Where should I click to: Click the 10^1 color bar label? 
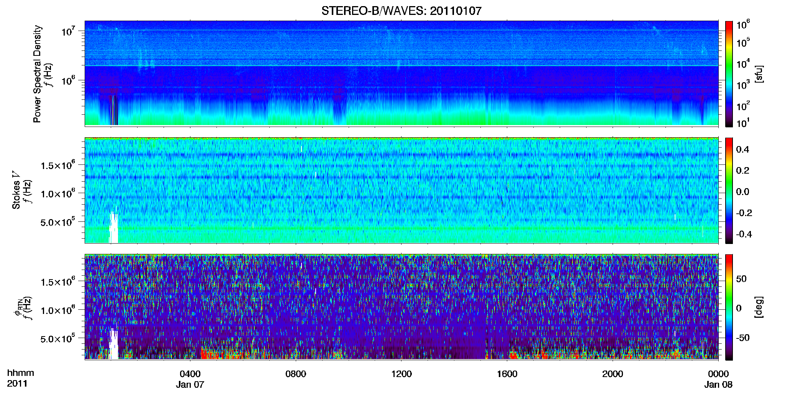tap(743, 123)
